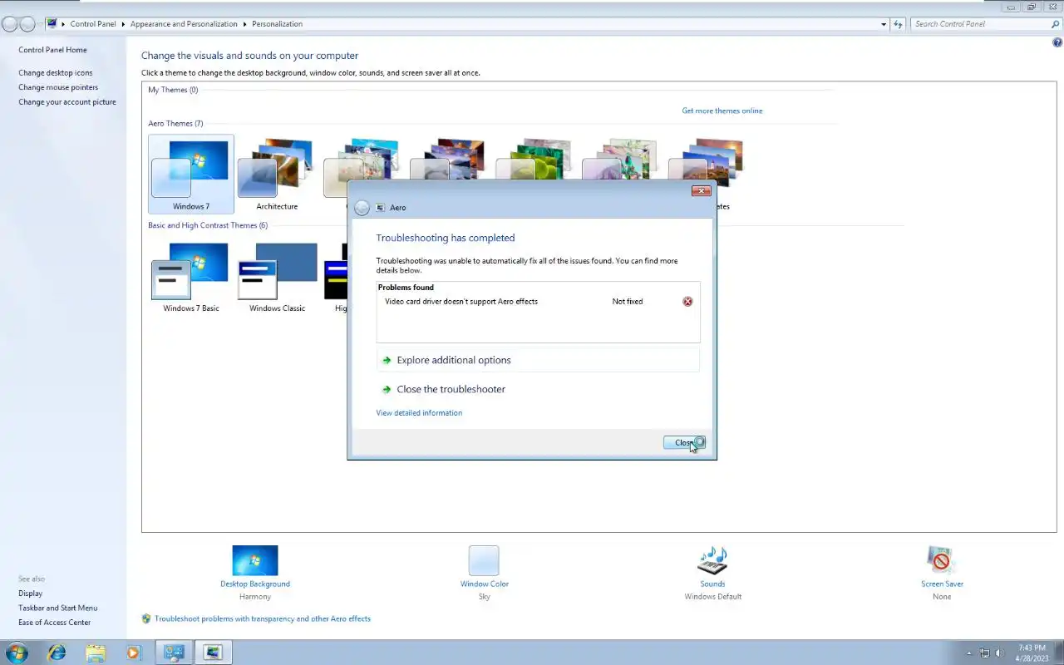Image resolution: width=1064 pixels, height=665 pixels.
Task: Open Window Color settings icon
Action: tap(484, 560)
